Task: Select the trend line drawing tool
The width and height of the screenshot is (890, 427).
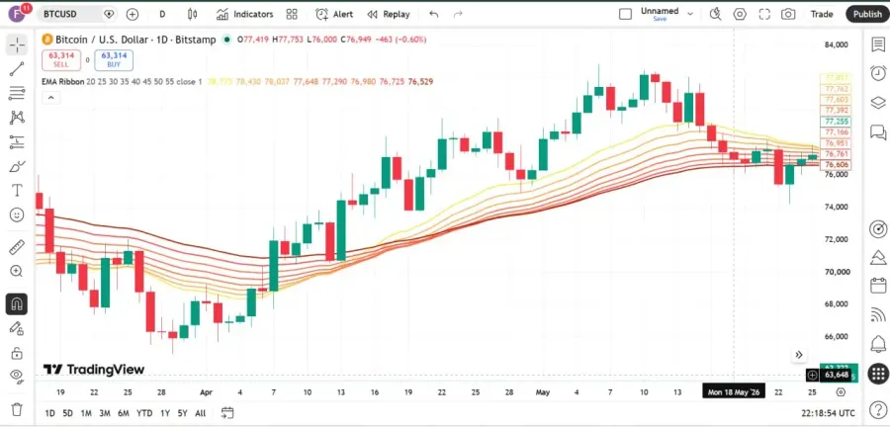Action: point(17,68)
